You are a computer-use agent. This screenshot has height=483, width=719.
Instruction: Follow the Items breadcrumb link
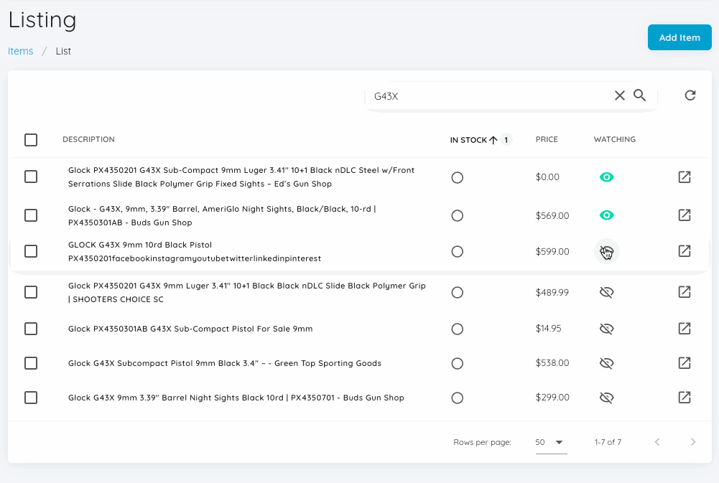point(21,51)
